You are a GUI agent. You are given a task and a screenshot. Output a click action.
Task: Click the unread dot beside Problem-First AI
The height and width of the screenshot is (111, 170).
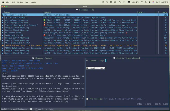[x=2, y=35]
